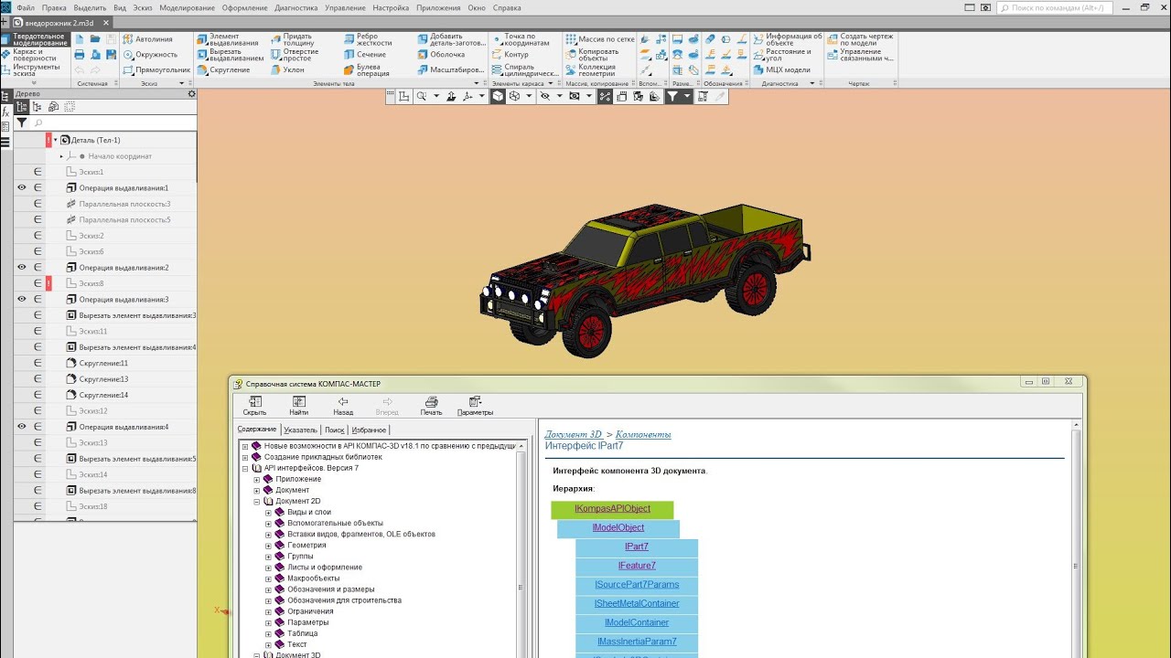This screenshot has width=1171, height=658.
Task: Switch to the Указатель help tab
Action: tap(300, 430)
